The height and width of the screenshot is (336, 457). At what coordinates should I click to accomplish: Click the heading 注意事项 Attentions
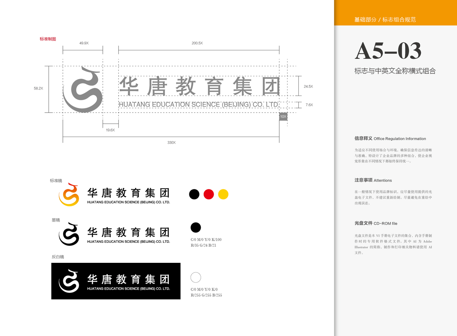tap(373, 180)
